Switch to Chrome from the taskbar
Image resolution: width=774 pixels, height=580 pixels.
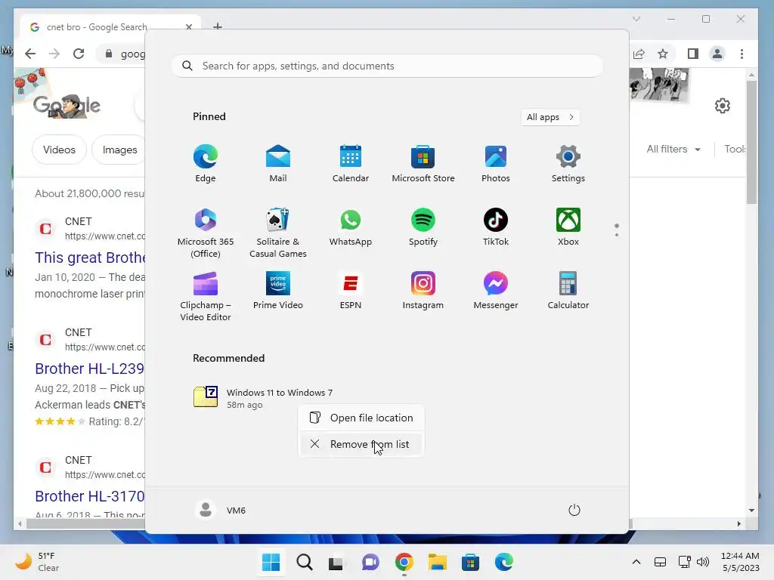click(404, 562)
